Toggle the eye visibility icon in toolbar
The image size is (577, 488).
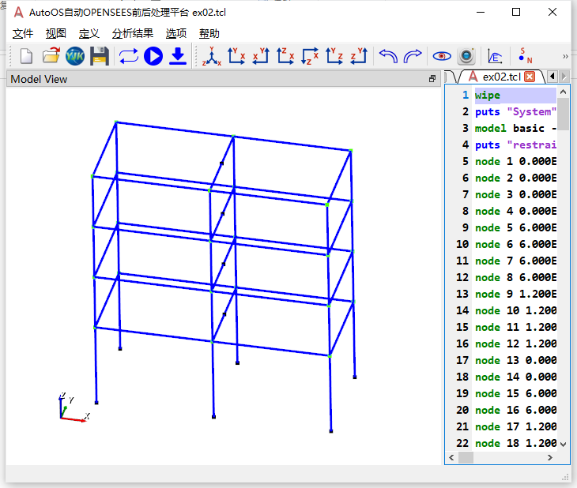pos(442,56)
